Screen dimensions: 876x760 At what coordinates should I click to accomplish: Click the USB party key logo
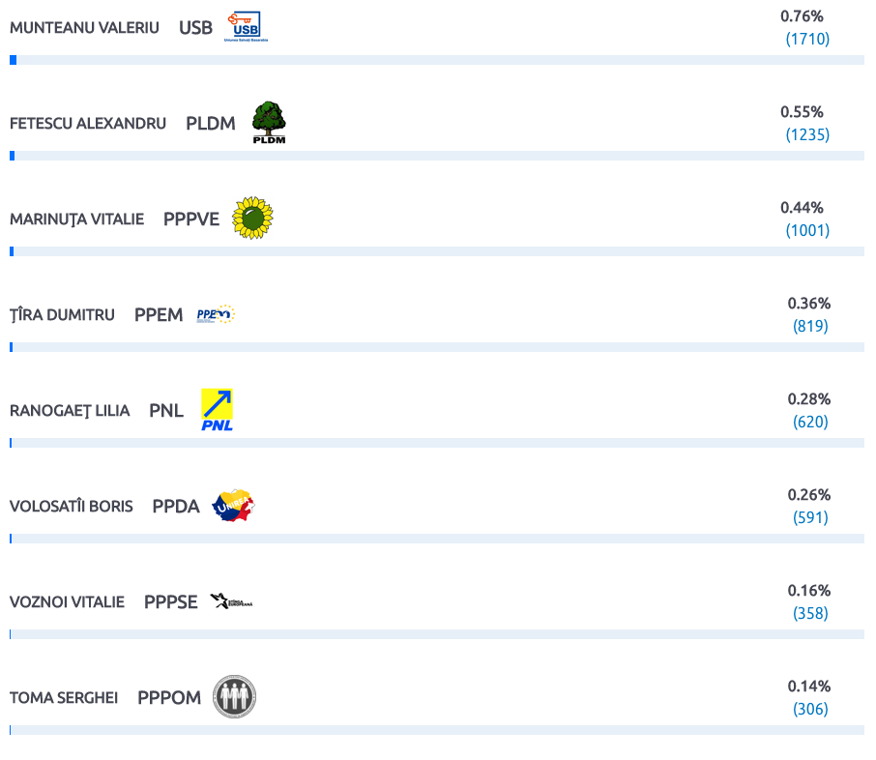(246, 27)
